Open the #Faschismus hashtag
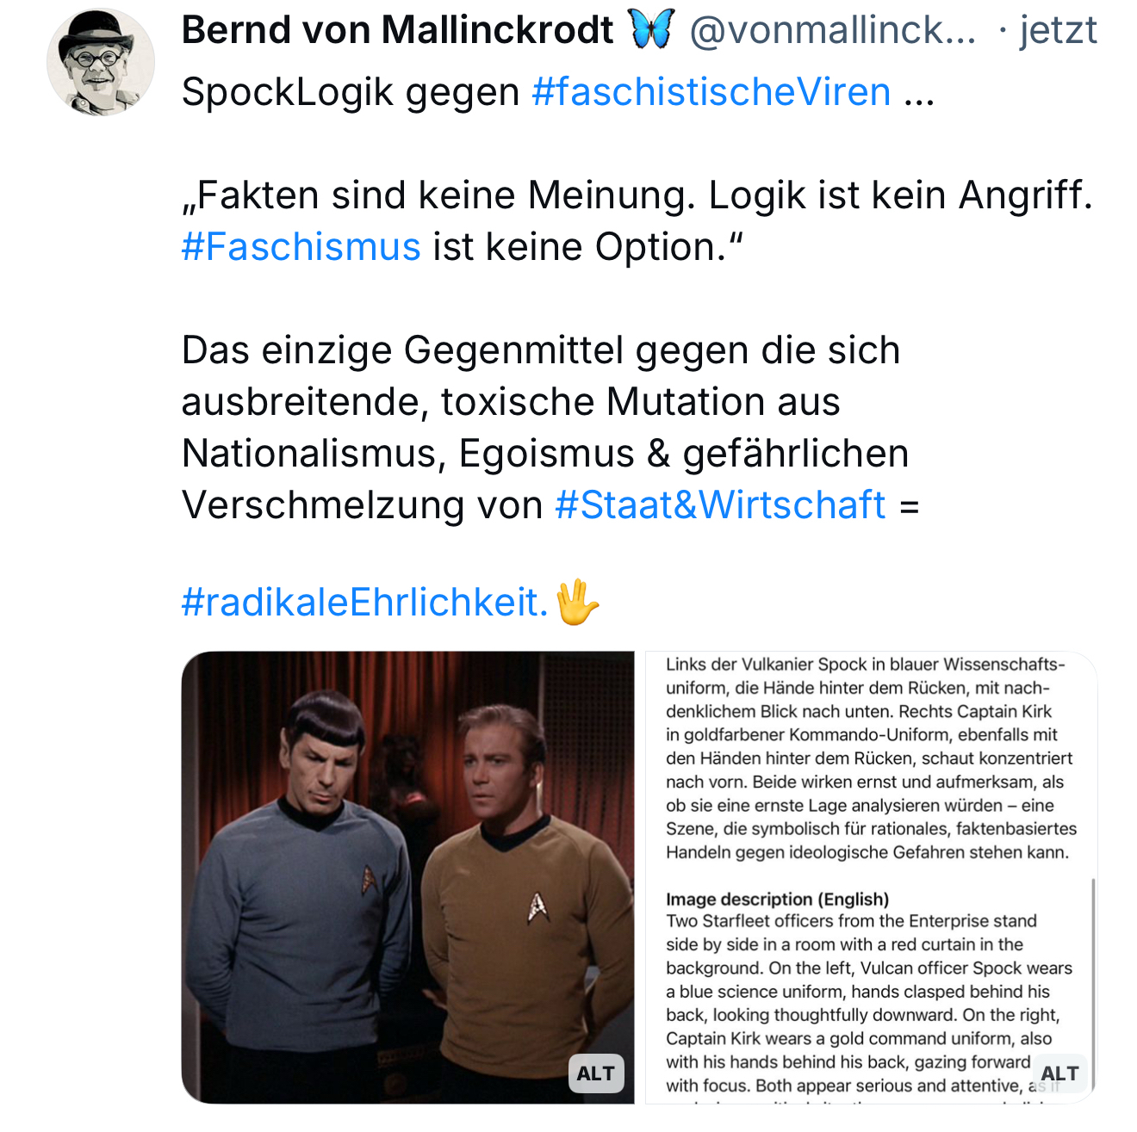This screenshot has width=1137, height=1132. [x=301, y=247]
